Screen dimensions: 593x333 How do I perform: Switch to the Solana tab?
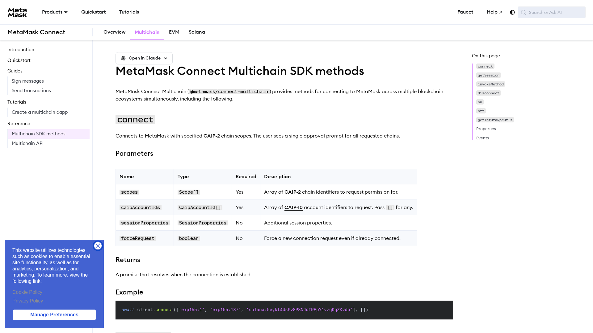tap(197, 32)
